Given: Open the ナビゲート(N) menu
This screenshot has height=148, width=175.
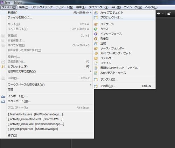Looking at the screenshot, I should click(64, 7).
